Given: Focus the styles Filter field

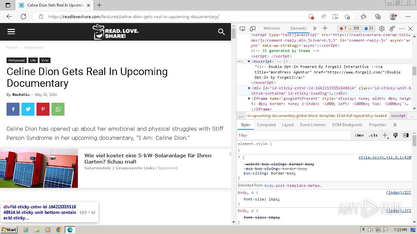Looking at the screenshot, I should coord(295,136).
